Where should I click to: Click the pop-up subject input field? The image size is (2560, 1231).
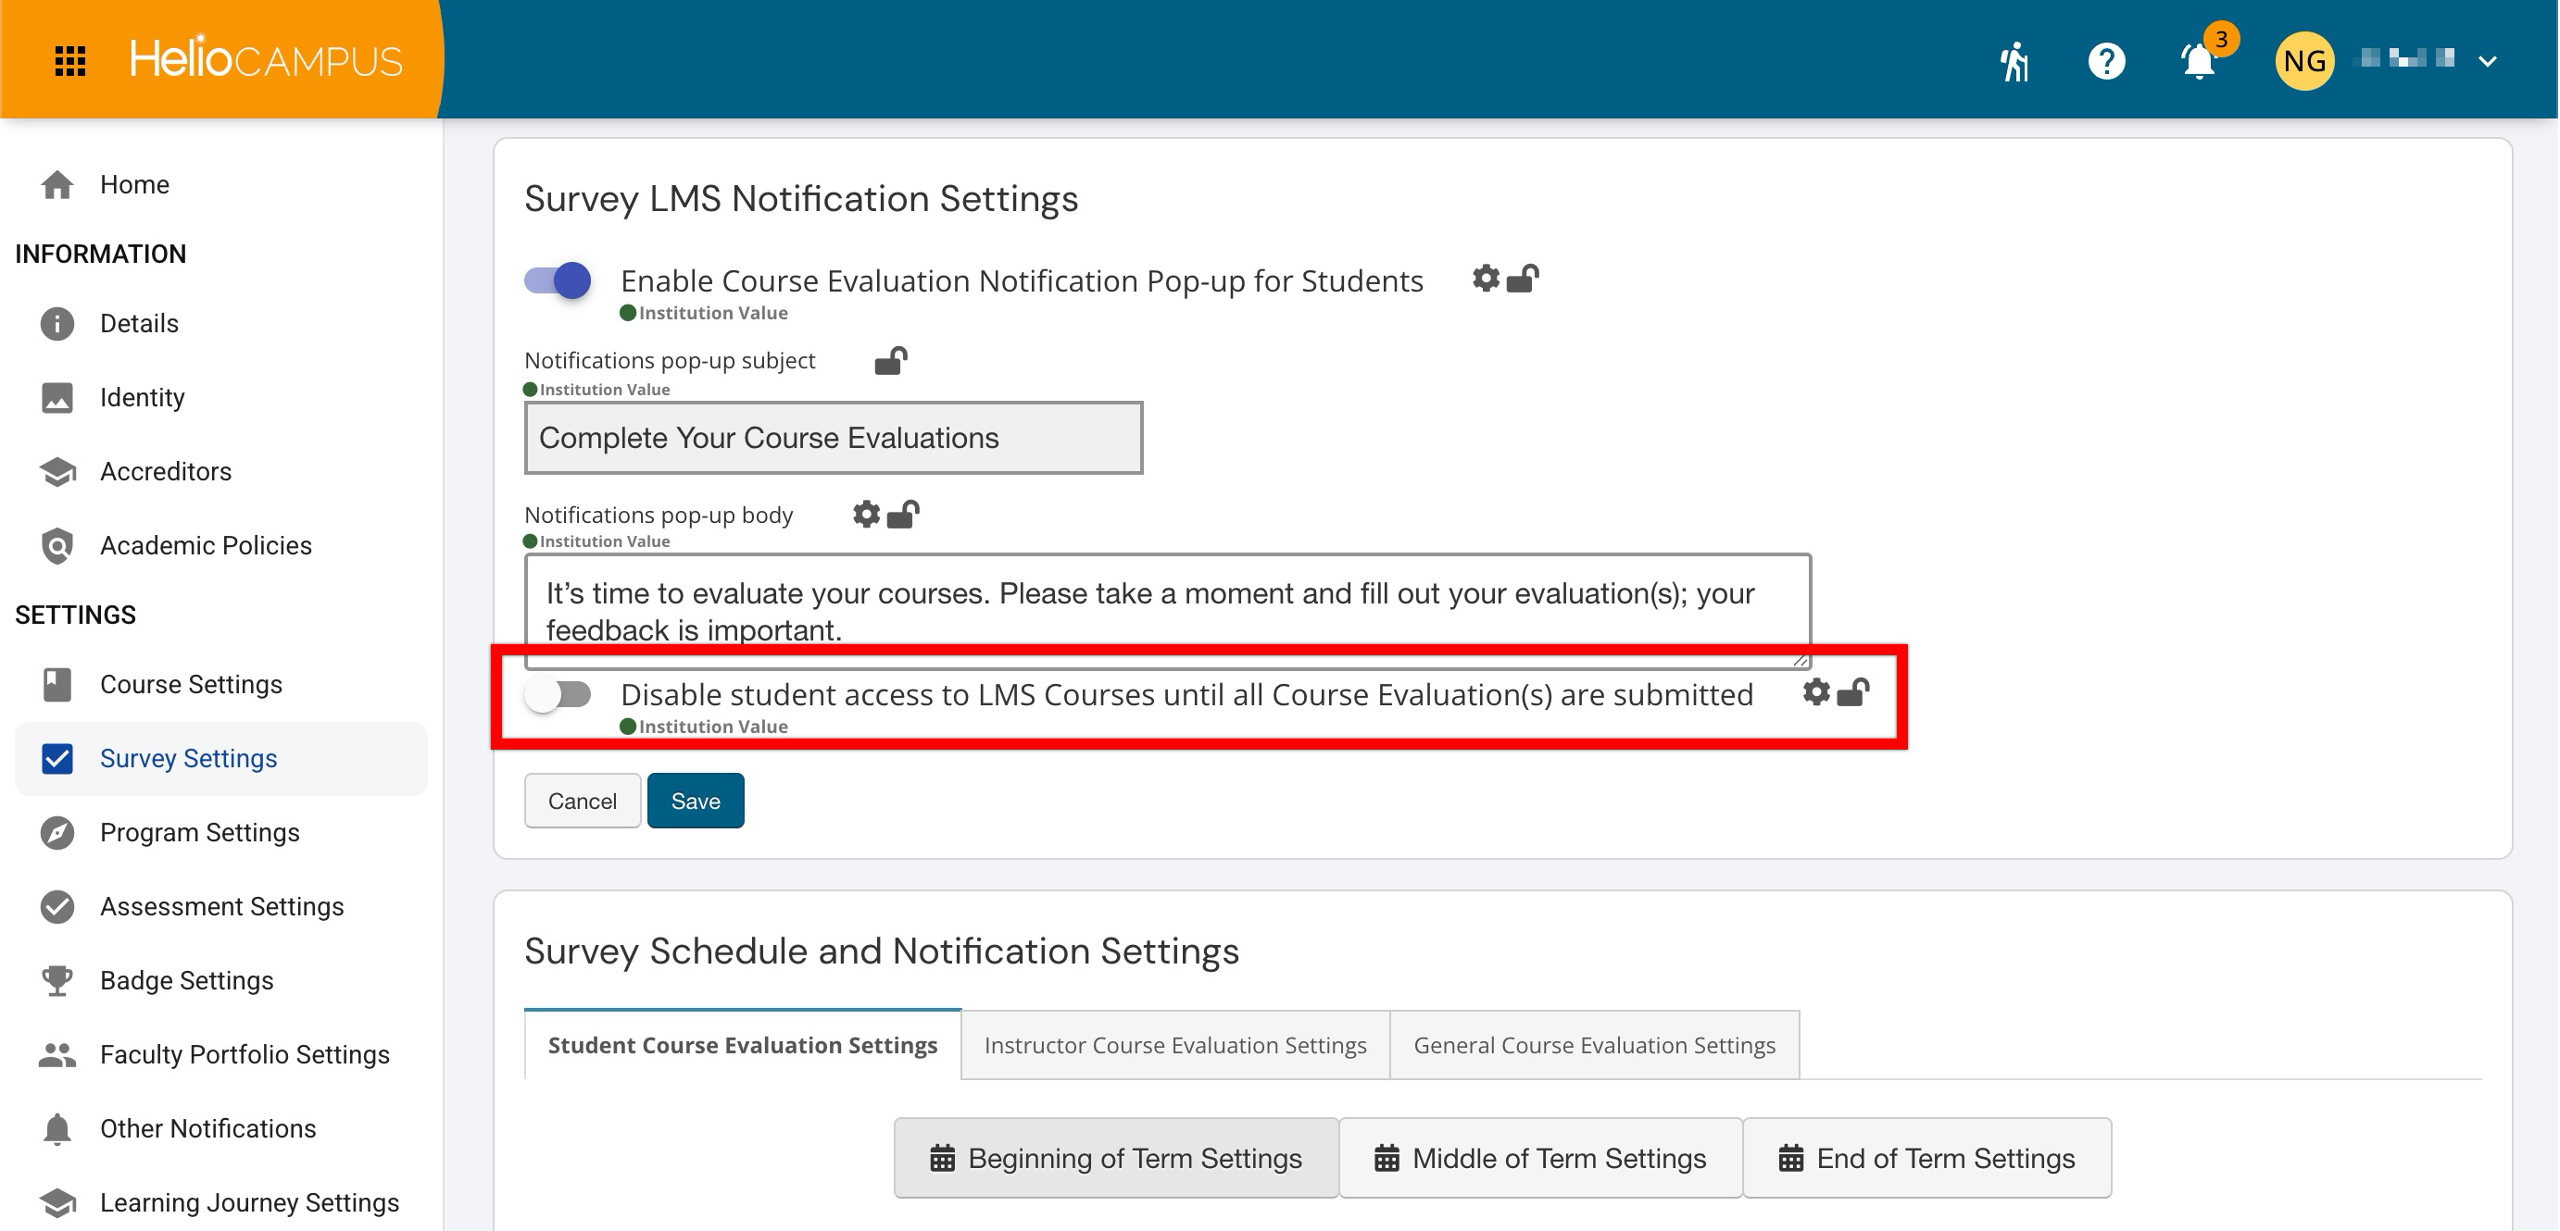tap(833, 438)
